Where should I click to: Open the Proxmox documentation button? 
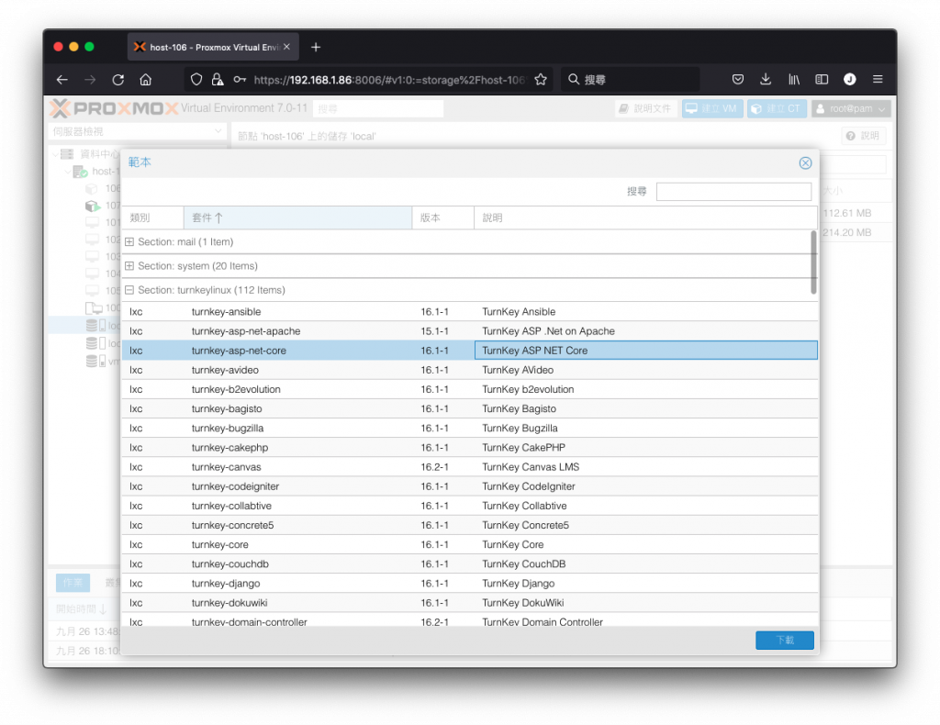[x=645, y=108]
